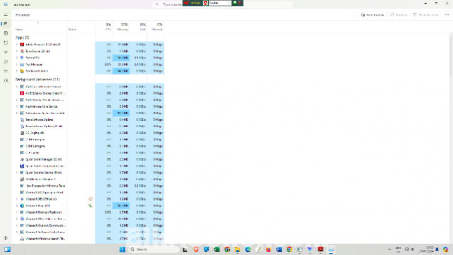Click the Efficiency mode button
453x255 pixels.
point(425,14)
